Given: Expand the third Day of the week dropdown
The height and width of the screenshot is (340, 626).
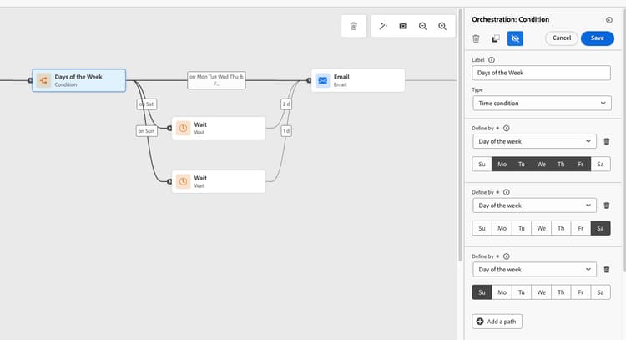Looking at the screenshot, I should (x=534, y=270).
